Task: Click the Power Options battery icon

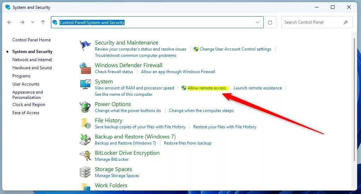Action: point(85,107)
